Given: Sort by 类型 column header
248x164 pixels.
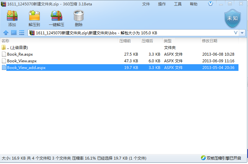Looking at the screenshot, I should [181, 41].
